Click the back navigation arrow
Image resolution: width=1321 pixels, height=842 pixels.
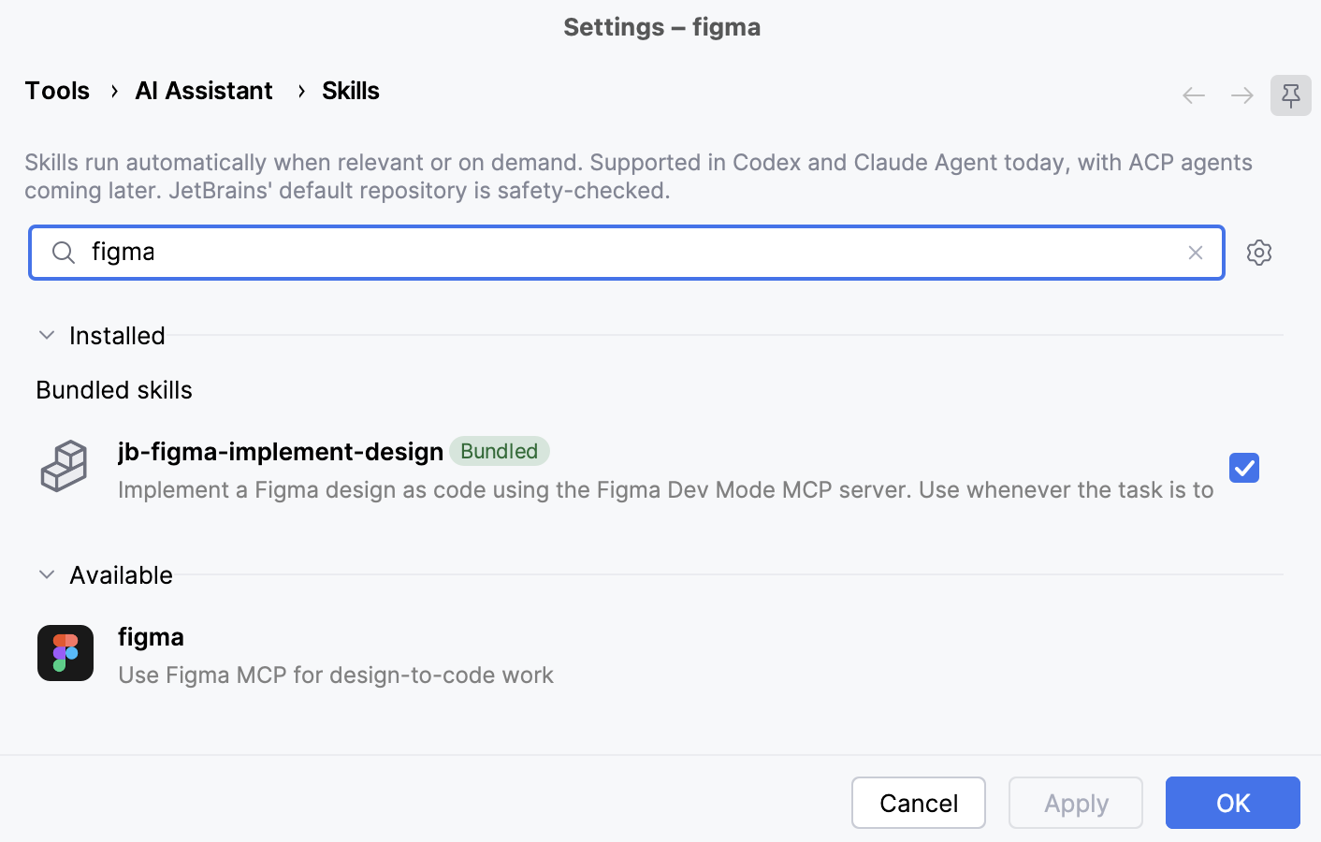click(x=1194, y=95)
